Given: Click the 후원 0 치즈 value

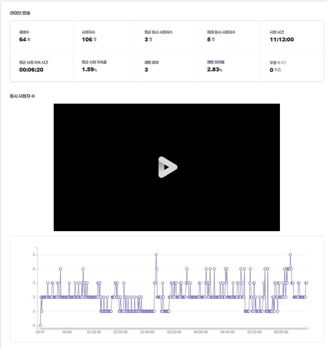Looking at the screenshot, I should (x=275, y=70).
